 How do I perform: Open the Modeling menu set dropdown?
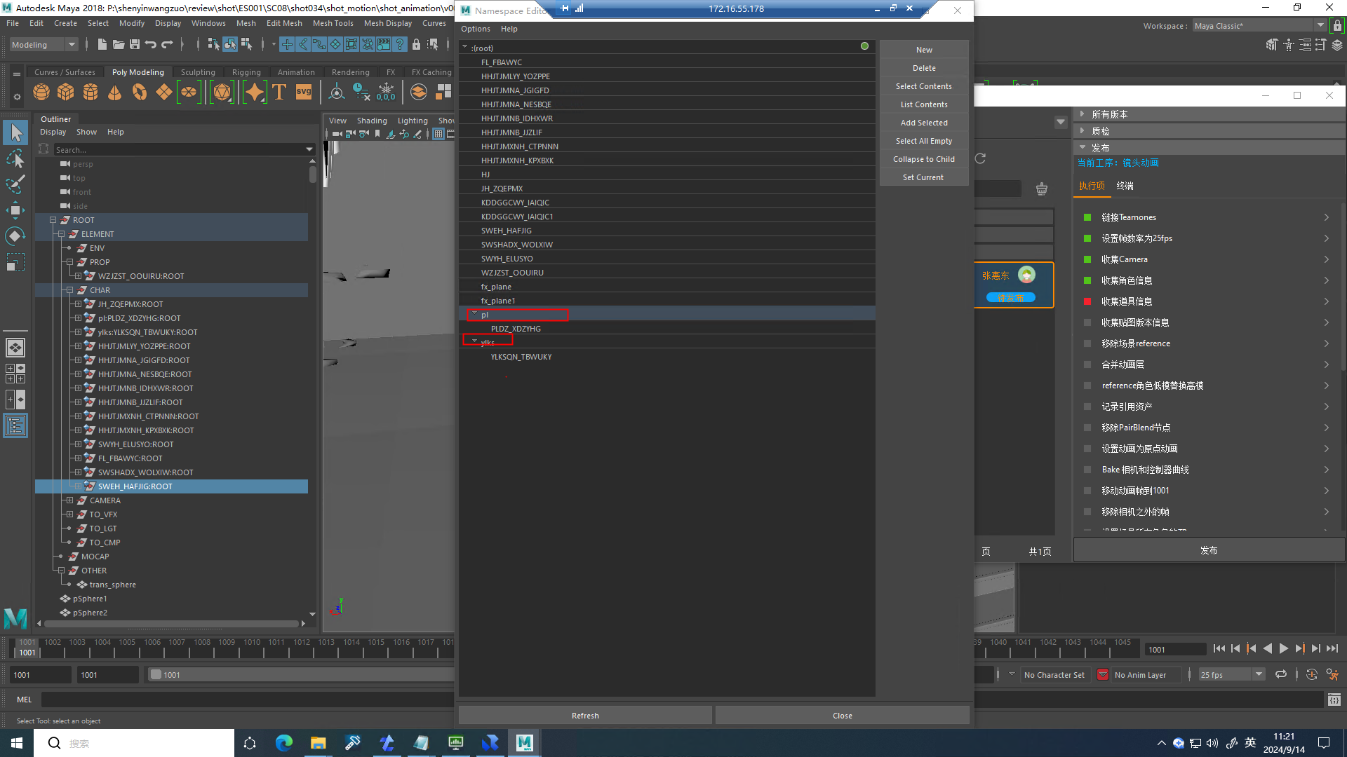(43, 45)
